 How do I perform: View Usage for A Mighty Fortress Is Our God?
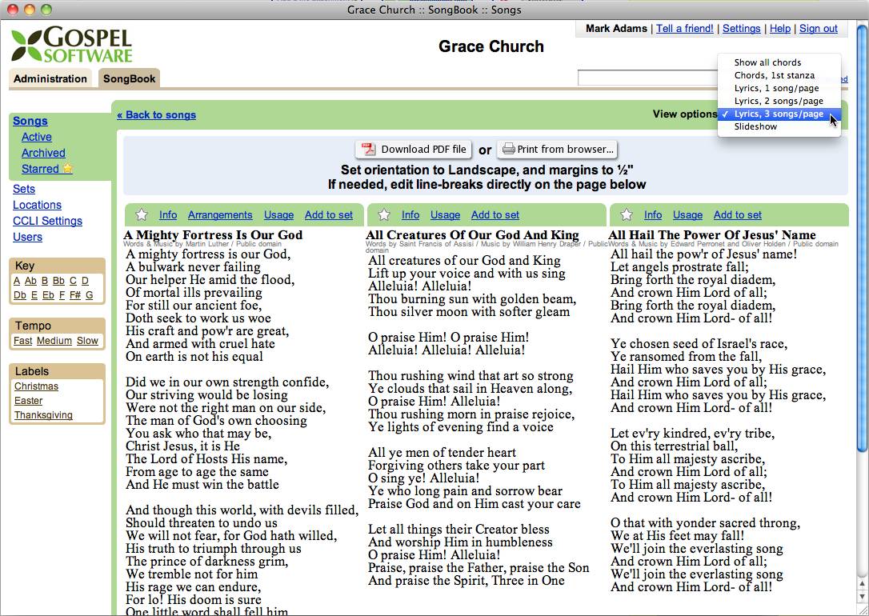tap(278, 215)
